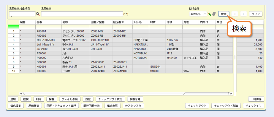This screenshot has height=117, width=274.
Task: Click the magnifier icon beside 汎用検索対象項目
Action: 38,14
